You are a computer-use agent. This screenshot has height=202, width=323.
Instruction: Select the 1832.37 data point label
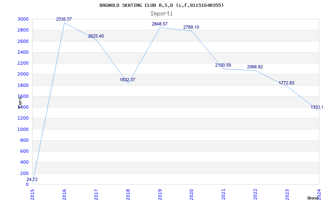tap(128, 80)
